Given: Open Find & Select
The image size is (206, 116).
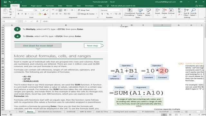Looking at the screenshot, I should pos(193,12).
